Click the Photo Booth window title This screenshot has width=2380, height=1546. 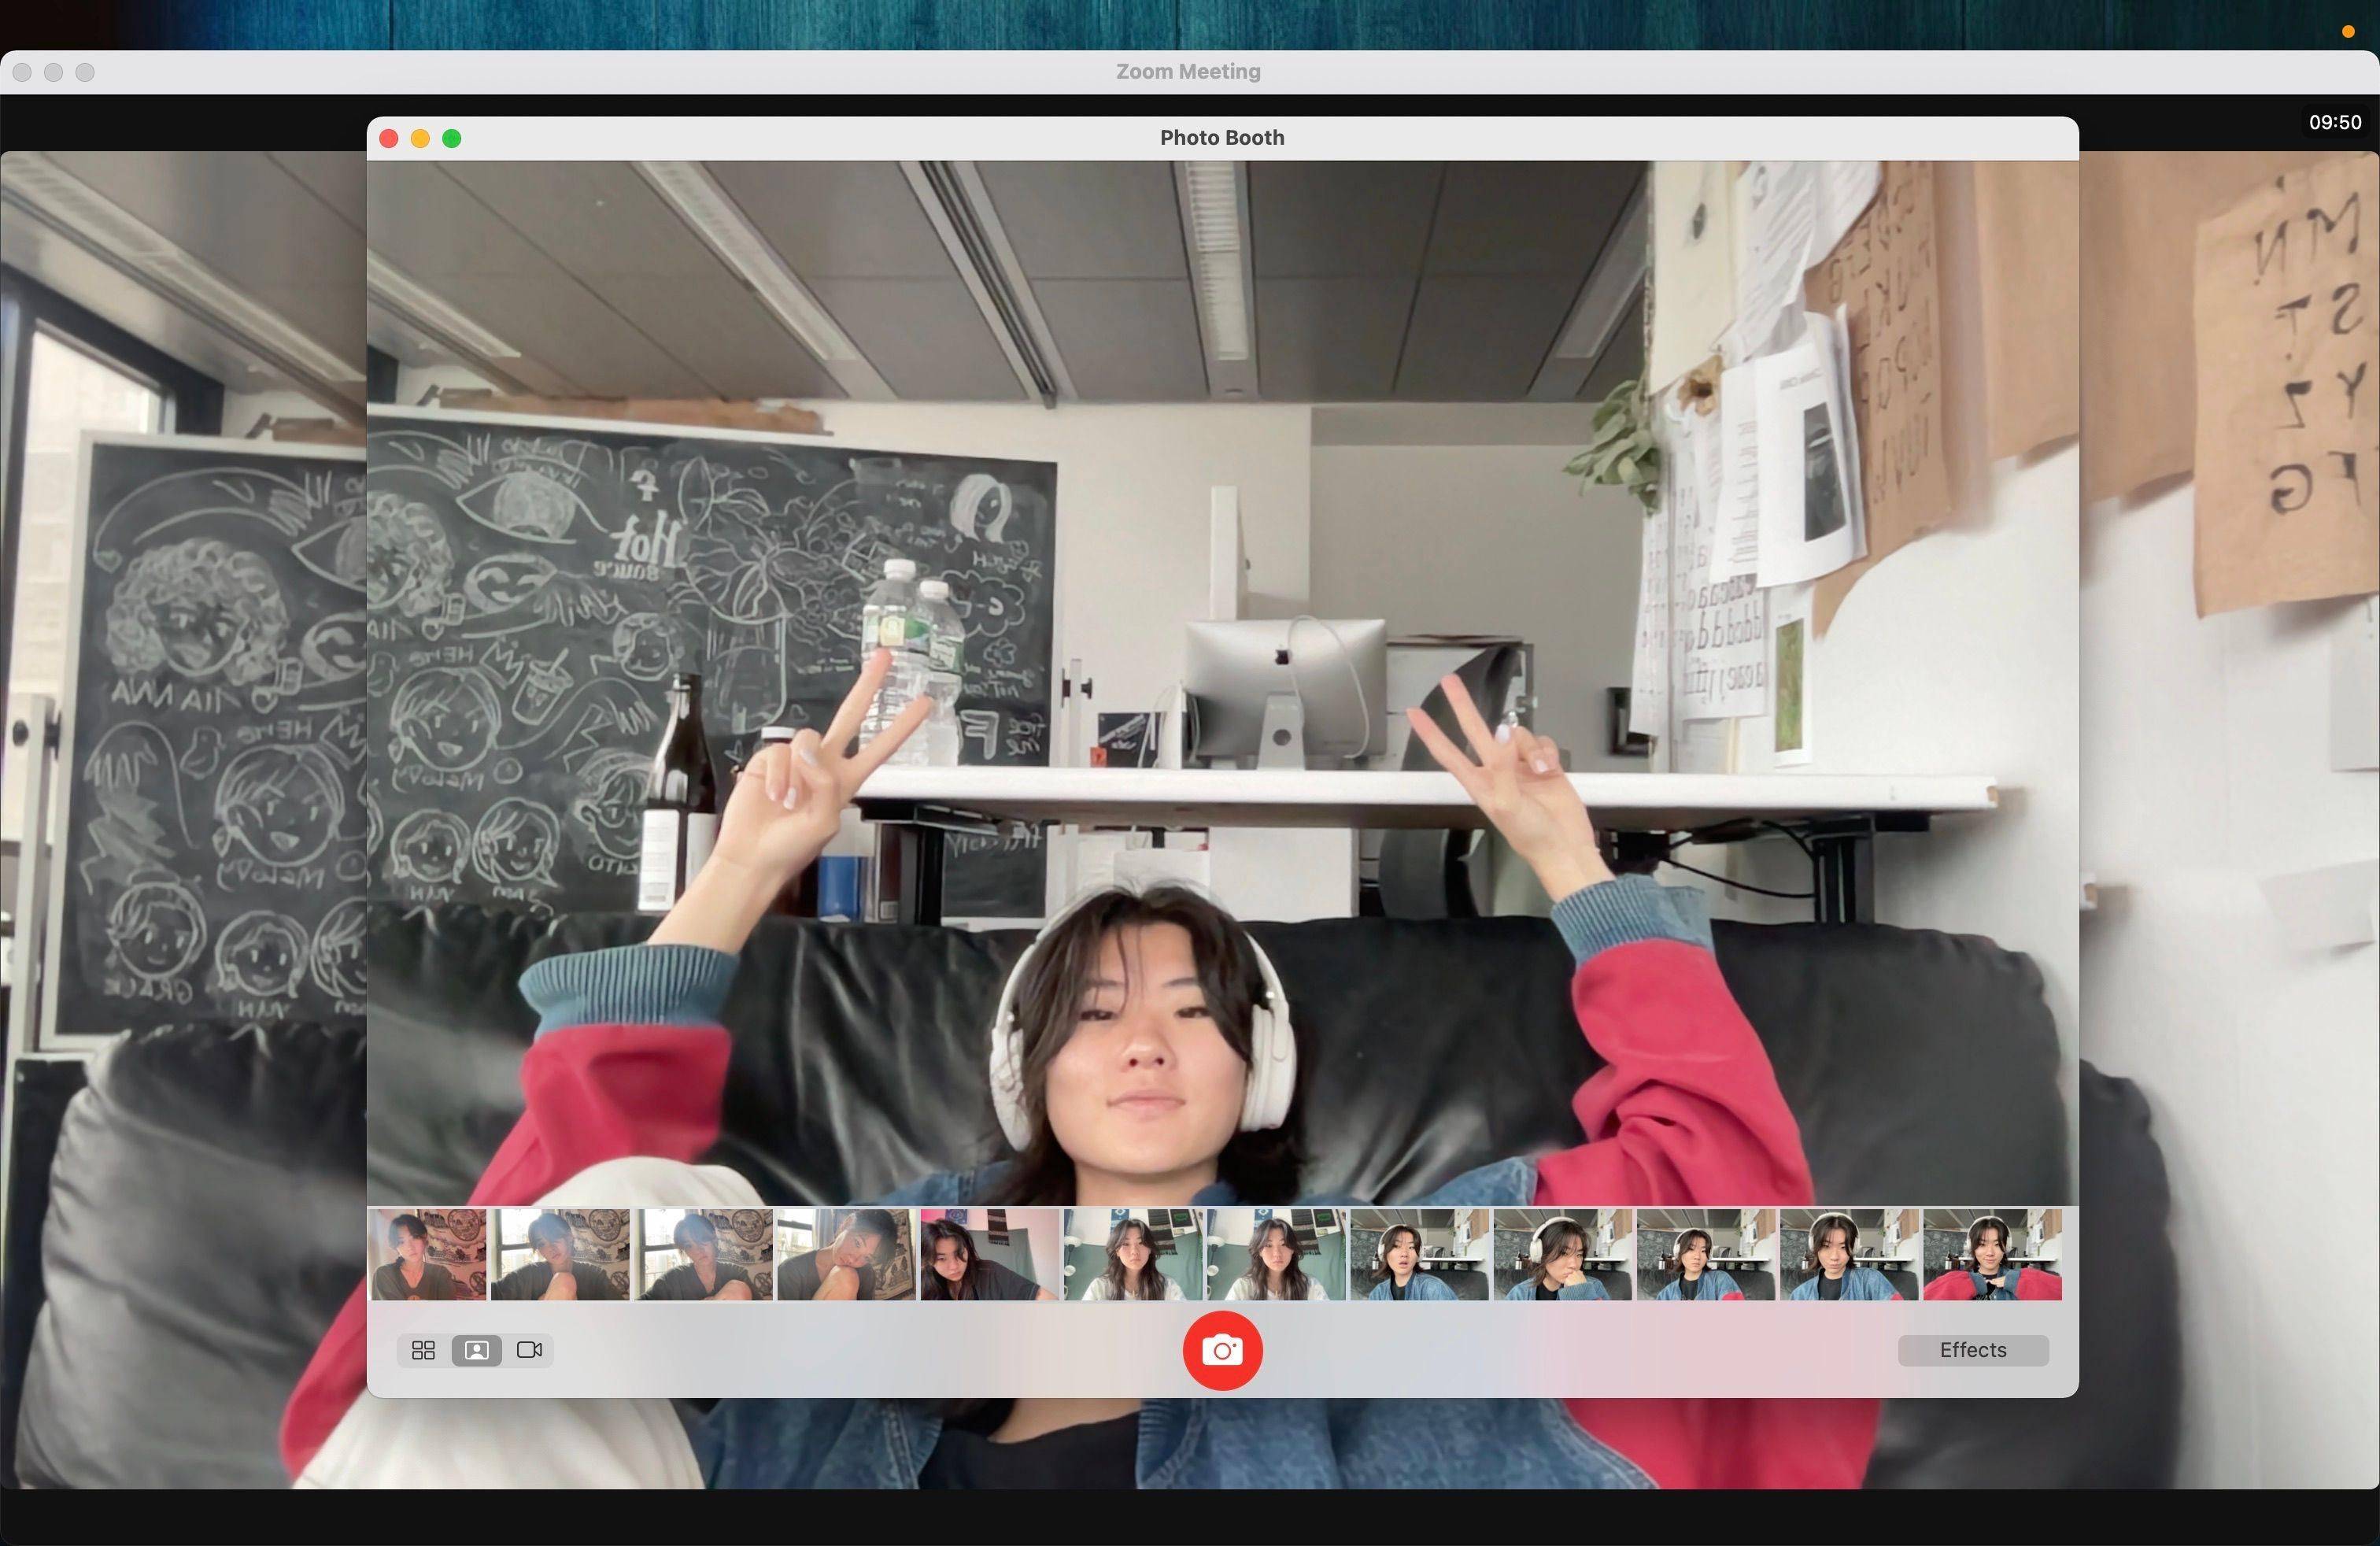pyautogui.click(x=1222, y=138)
